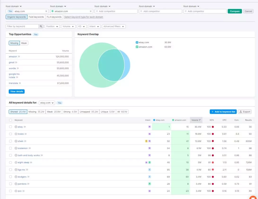Viewport: 258px width, 199px height.
Task: Click plus icon next to pandora keyword
Action: coord(16,184)
